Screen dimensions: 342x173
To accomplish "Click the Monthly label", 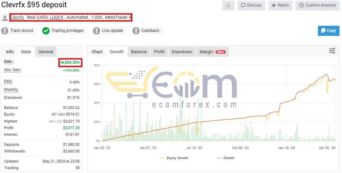I will (11, 89).
